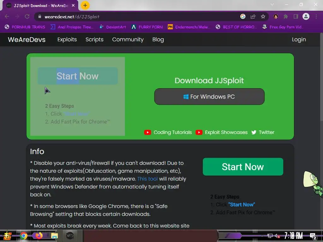The height and width of the screenshot is (242, 323).
Task: Click the Login link
Action: coord(299,39)
